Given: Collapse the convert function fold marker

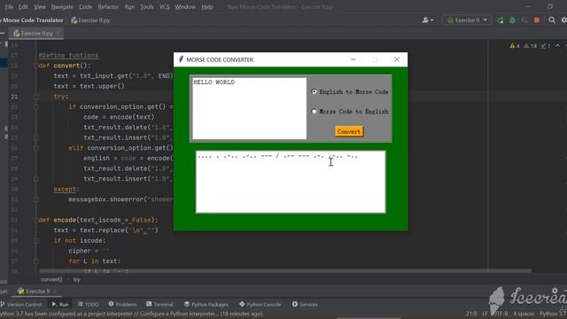Looking at the screenshot, I should [x=36, y=66].
